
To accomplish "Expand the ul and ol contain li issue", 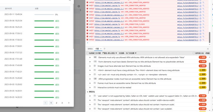I will (90, 75).
